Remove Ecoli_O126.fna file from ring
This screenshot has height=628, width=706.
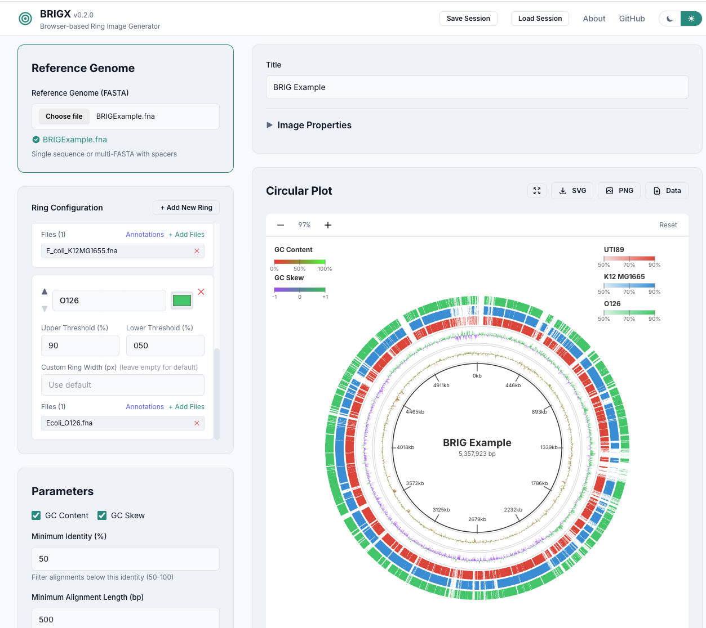(x=197, y=423)
